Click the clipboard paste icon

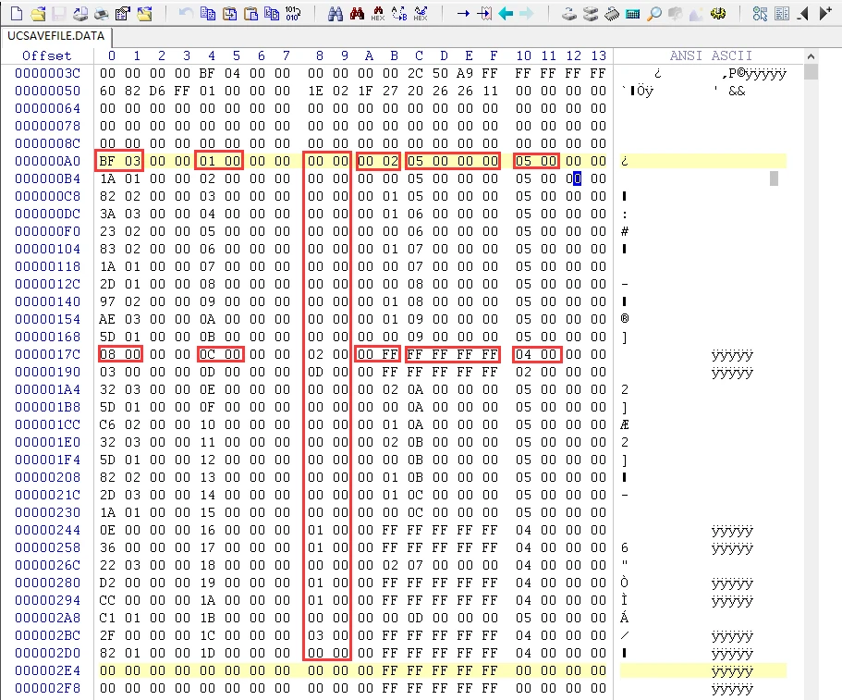coord(250,13)
